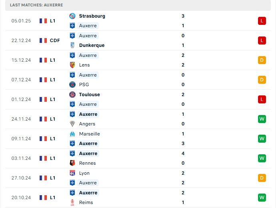This screenshot has height=208, width=276.
Task: Open the Marseille team link
Action: pyautogui.click(x=90, y=134)
